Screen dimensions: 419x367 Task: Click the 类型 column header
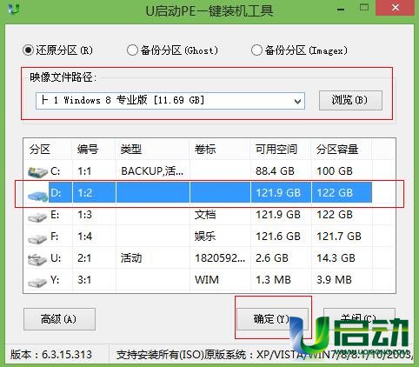(x=152, y=150)
